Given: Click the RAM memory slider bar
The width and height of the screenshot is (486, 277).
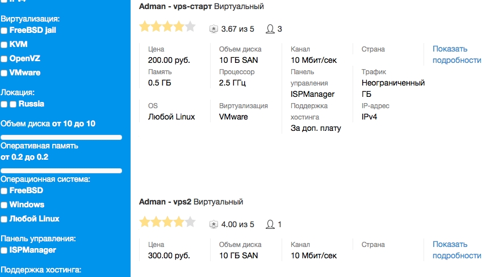Looking at the screenshot, I should pos(61,171).
